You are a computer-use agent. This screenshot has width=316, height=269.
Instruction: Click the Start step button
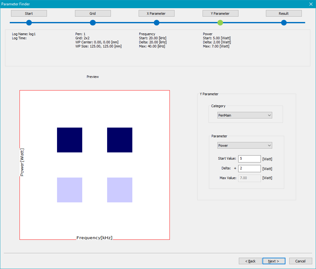coord(29,14)
